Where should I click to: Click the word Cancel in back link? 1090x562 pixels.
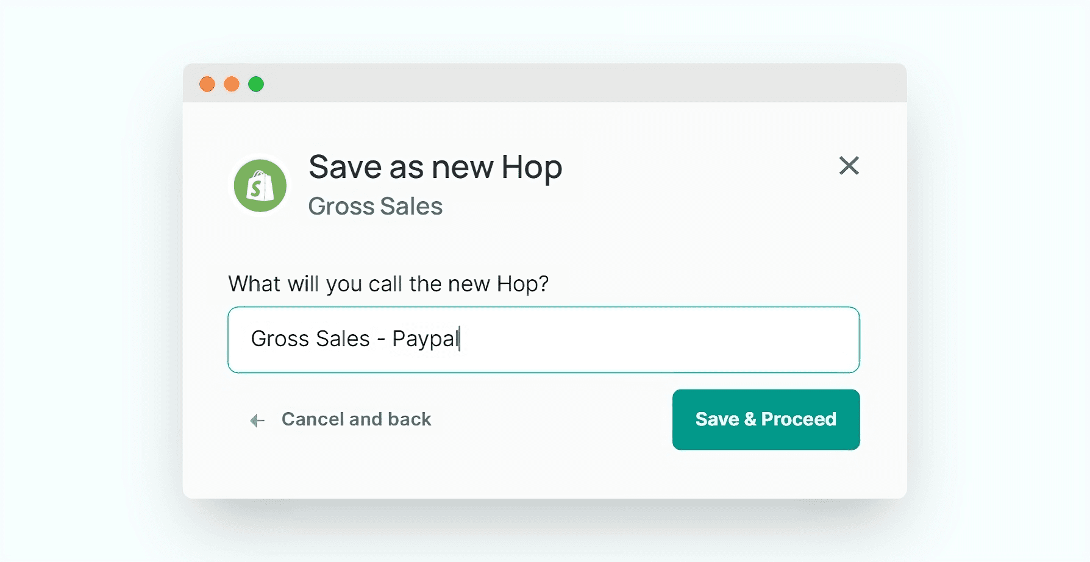[x=313, y=419]
